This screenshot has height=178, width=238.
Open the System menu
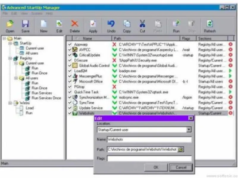coord(37,13)
